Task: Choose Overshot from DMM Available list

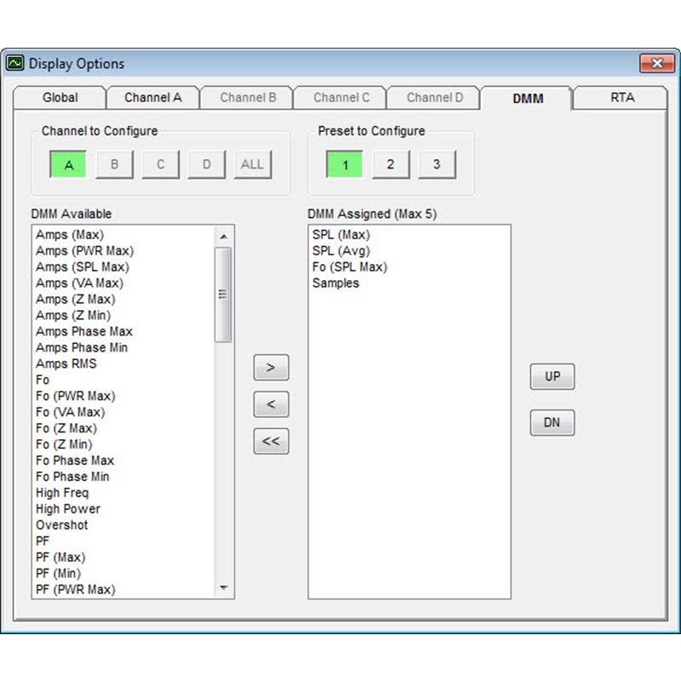Action: pyautogui.click(x=62, y=525)
